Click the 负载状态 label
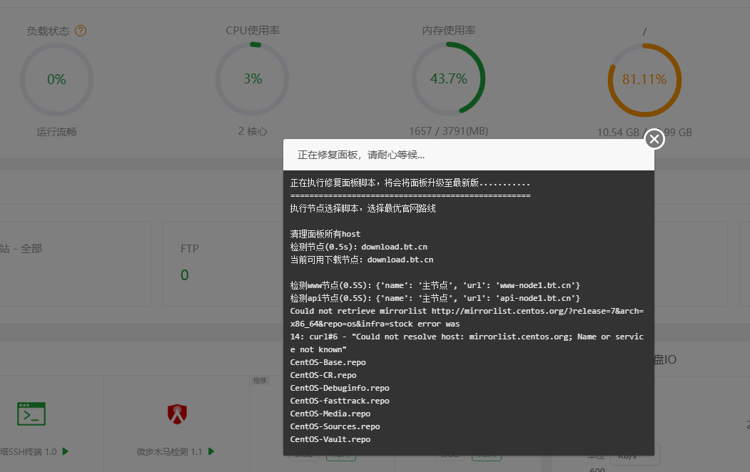This screenshot has width=750, height=472. tap(48, 31)
